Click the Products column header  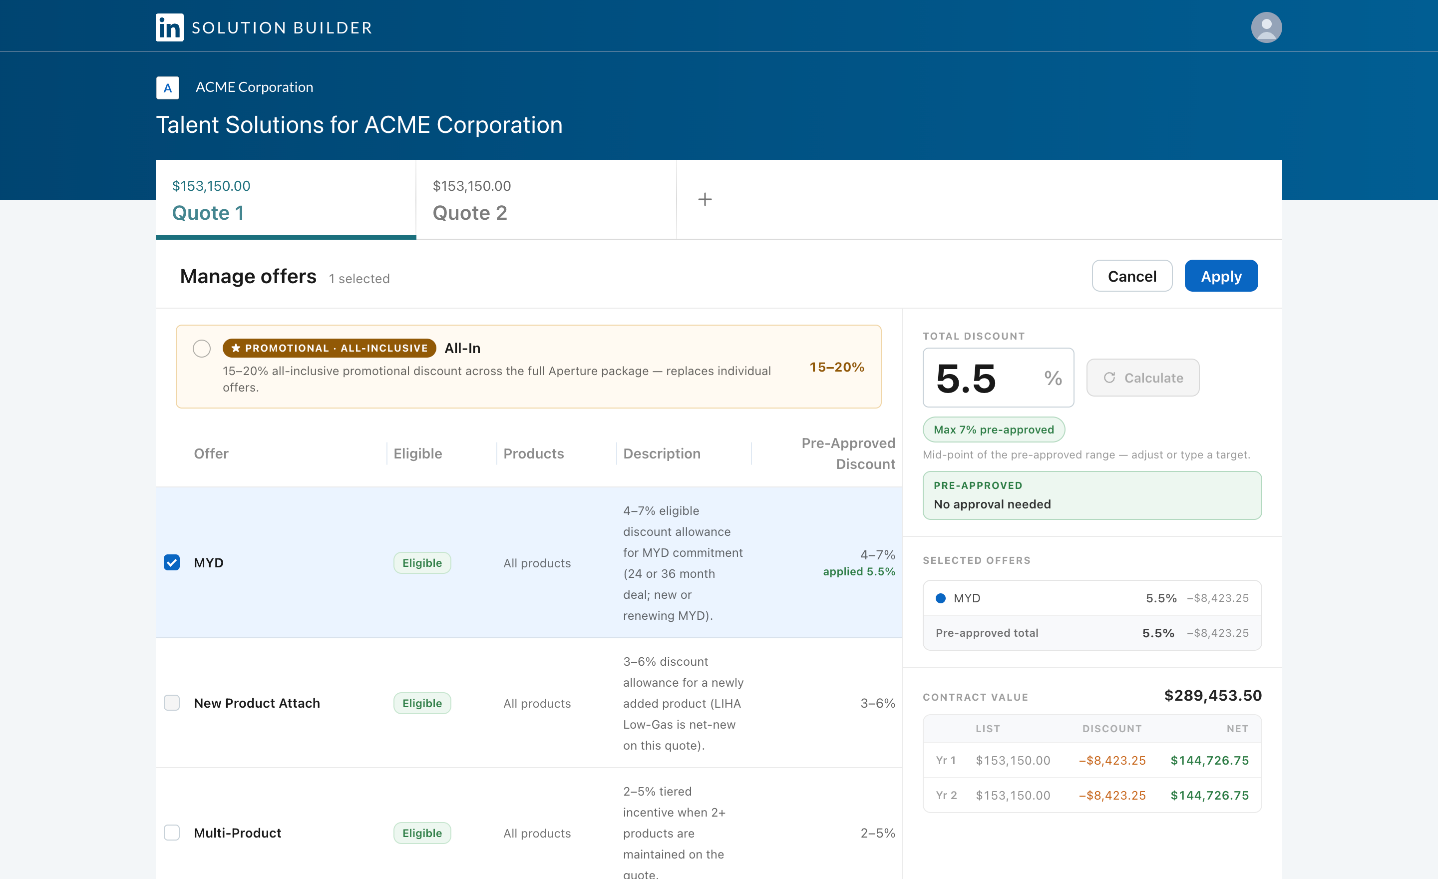(533, 453)
